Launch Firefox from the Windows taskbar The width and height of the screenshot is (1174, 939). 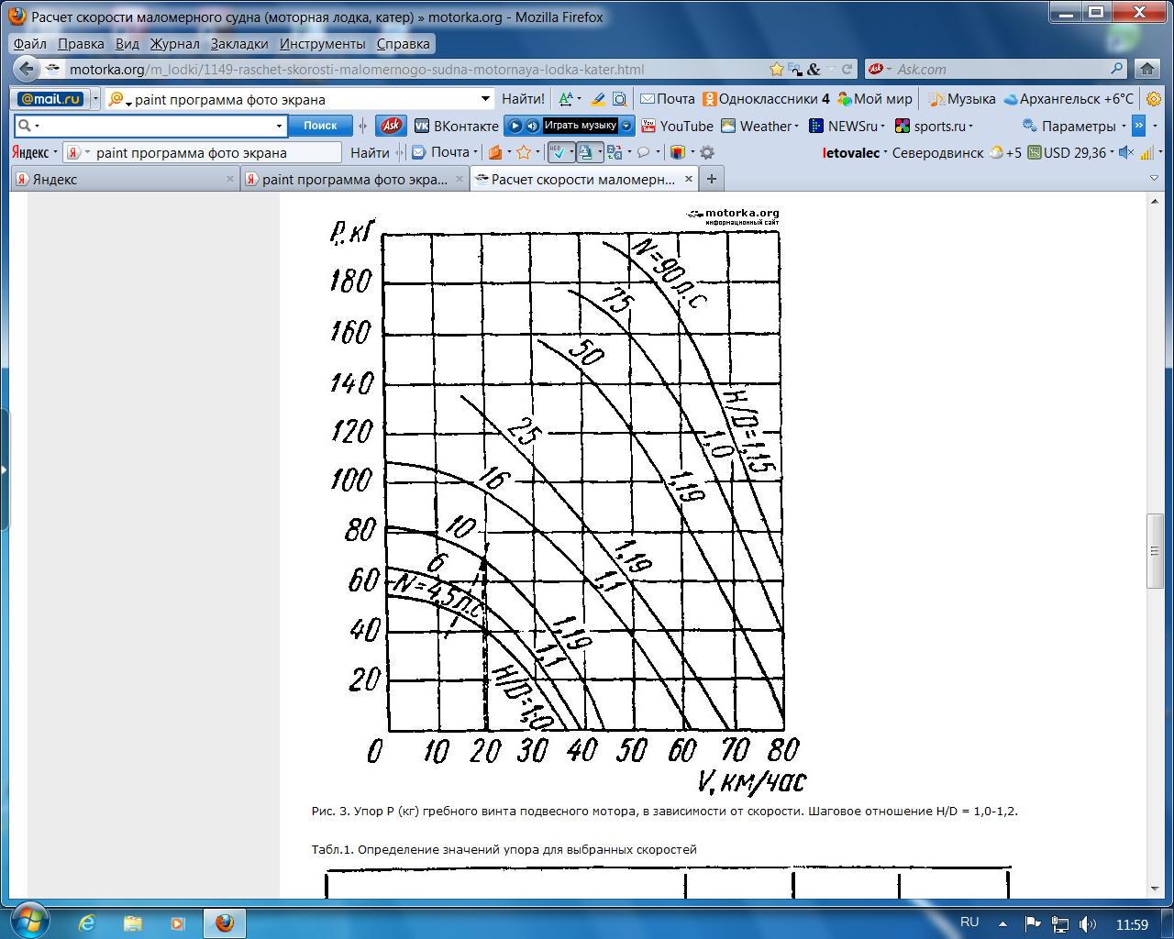pyautogui.click(x=225, y=922)
